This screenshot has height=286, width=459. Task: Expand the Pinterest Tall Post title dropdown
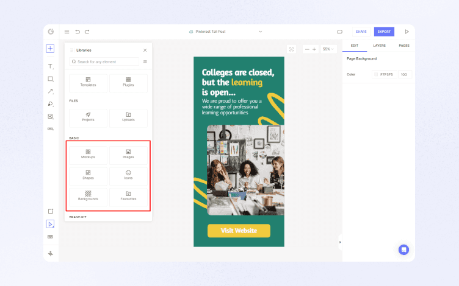(x=261, y=32)
